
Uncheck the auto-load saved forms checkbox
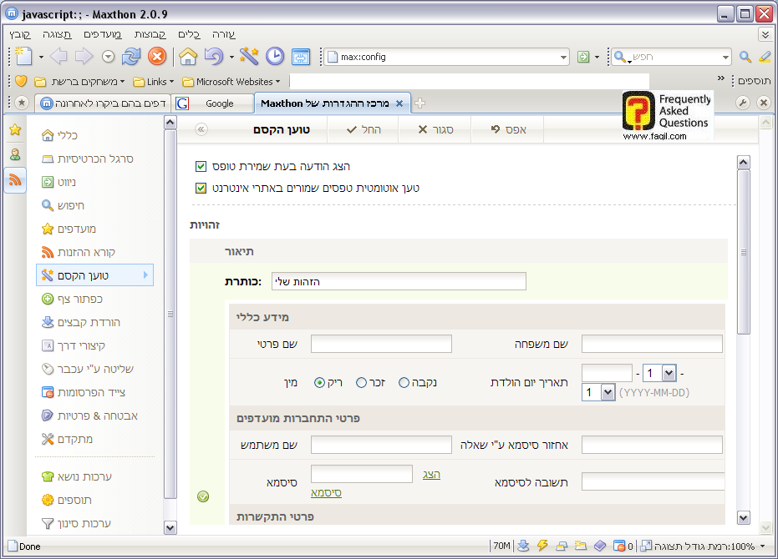pos(201,188)
